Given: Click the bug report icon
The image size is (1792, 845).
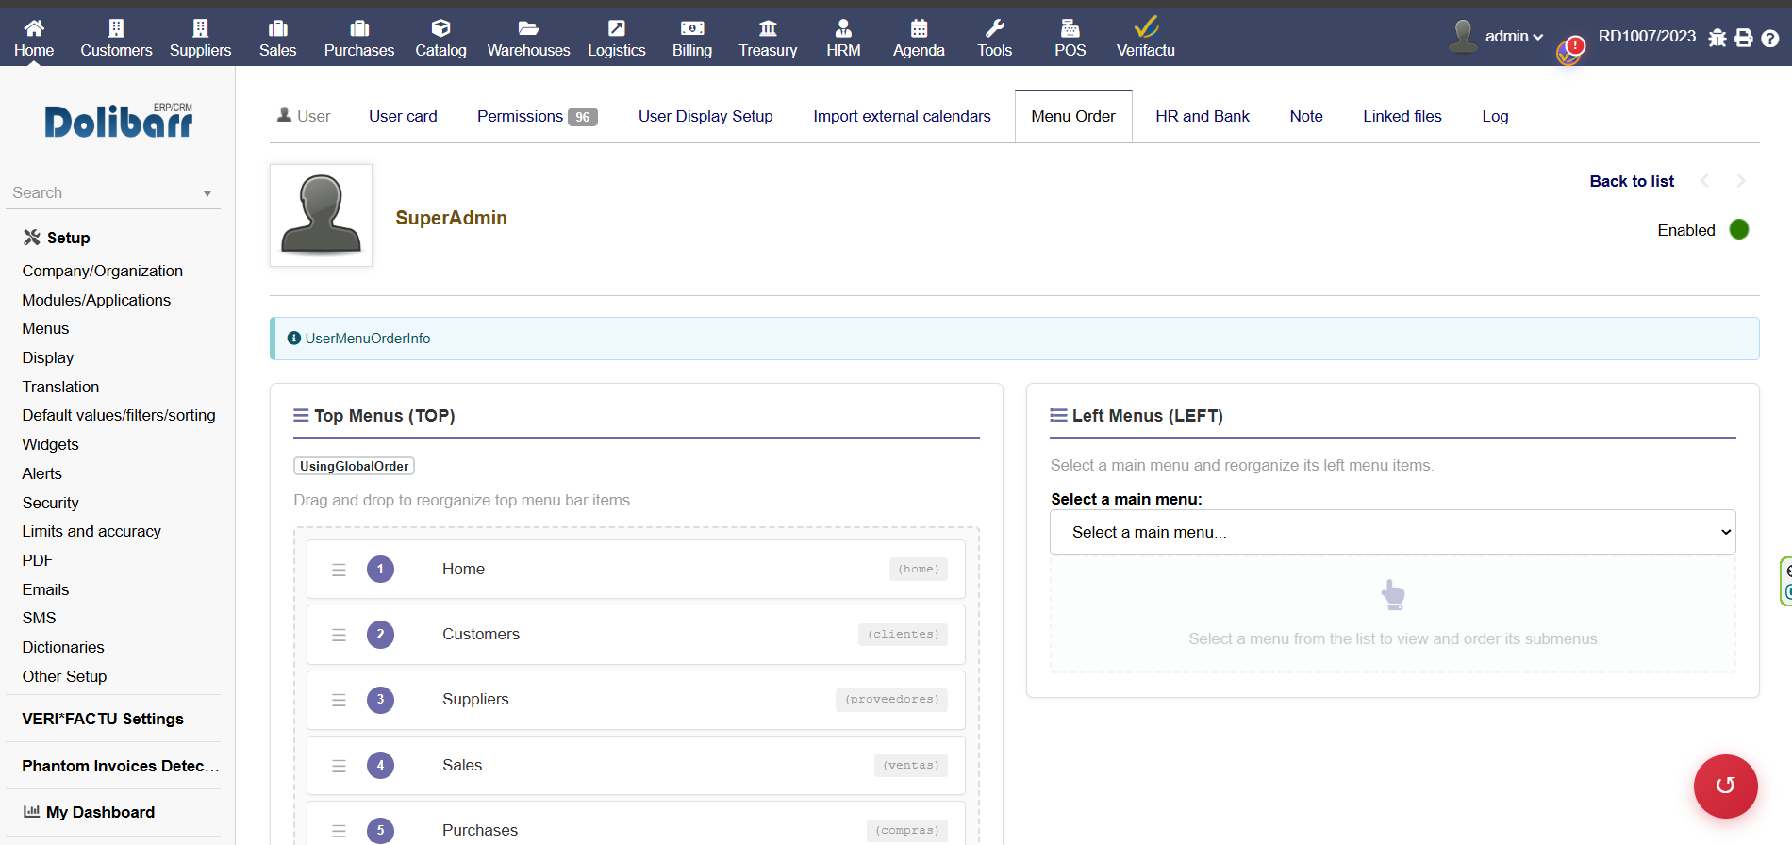Looking at the screenshot, I should [x=1717, y=38].
